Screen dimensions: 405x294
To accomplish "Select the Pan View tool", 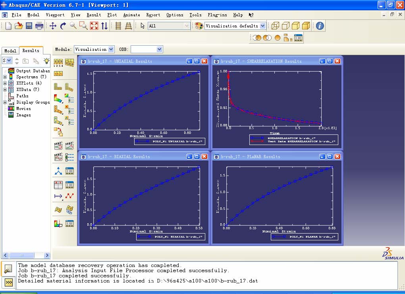I will tap(53, 26).
